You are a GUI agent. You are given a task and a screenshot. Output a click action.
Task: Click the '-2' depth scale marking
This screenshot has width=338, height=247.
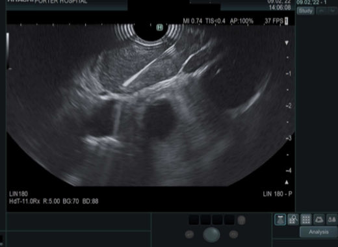[x=289, y=106]
